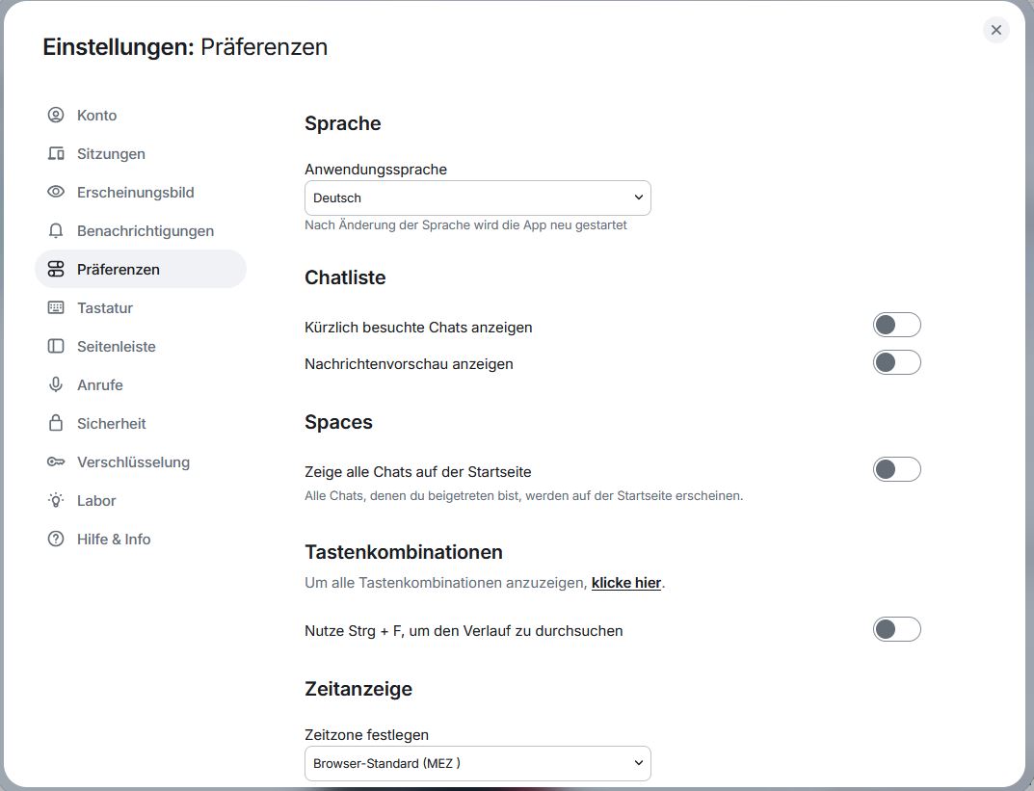Click the Konto user icon in sidebar
This screenshot has width=1034, height=791.
click(56, 116)
